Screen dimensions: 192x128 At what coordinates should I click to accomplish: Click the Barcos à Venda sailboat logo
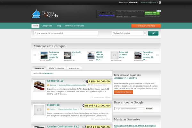(x=45, y=14)
